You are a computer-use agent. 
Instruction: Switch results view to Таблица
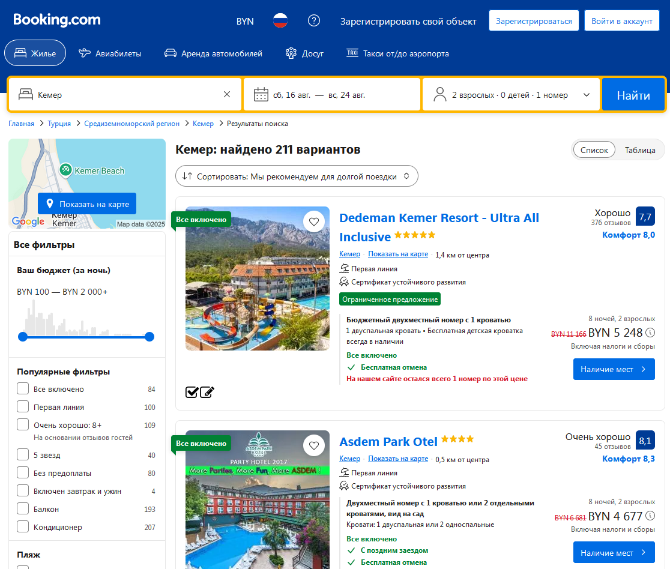point(639,150)
